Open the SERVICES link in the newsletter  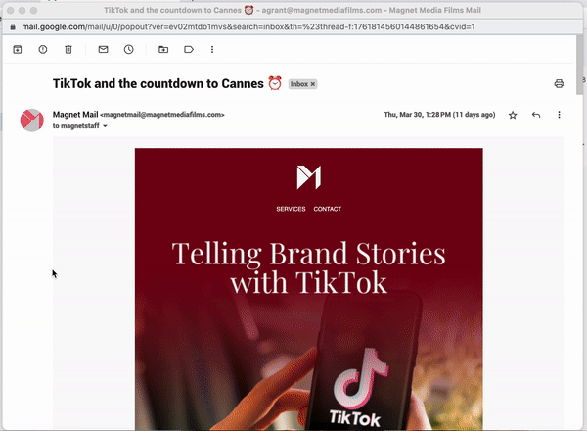point(291,209)
